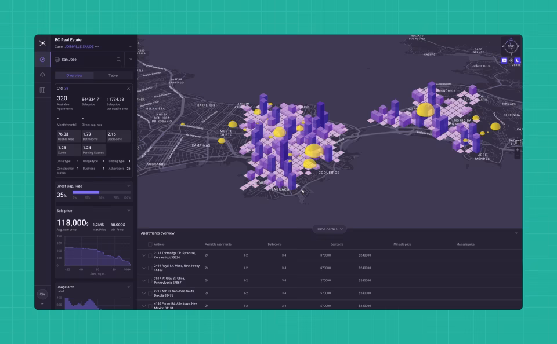557x344 pixels.
Task: Check the checkbox for 2464 Royal Ln. row
Action: [x=150, y=268]
